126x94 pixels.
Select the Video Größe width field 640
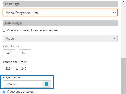(9, 53)
